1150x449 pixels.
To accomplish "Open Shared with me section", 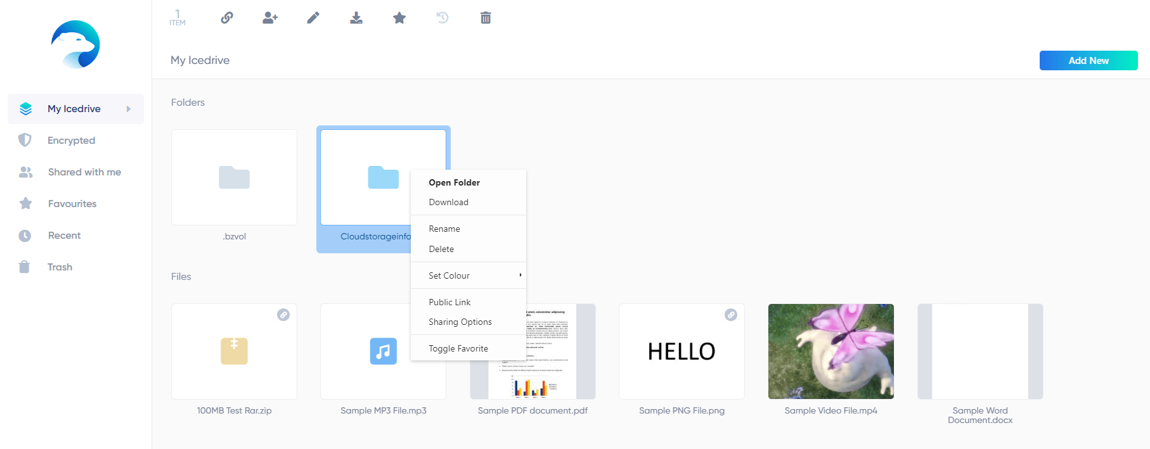I will (x=84, y=172).
